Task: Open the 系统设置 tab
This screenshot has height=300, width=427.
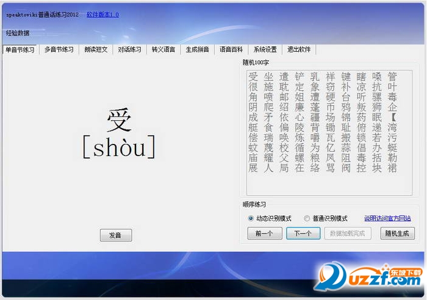Action: click(x=265, y=49)
